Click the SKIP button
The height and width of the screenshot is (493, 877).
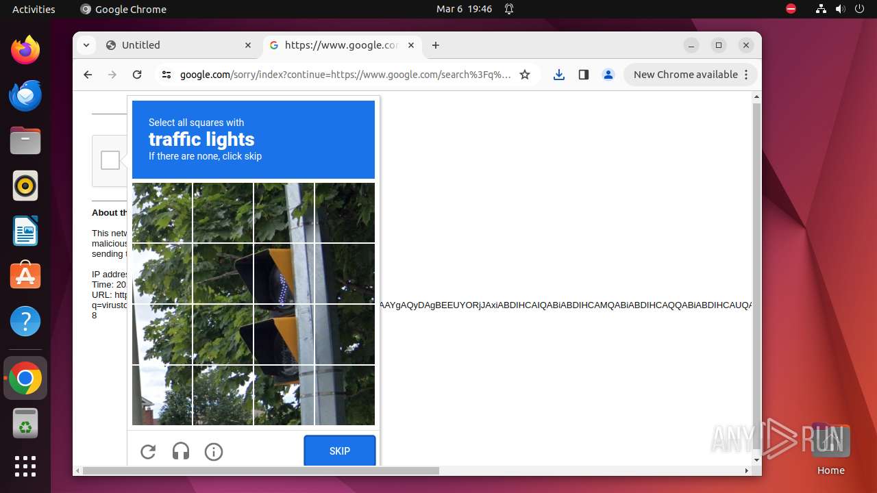pos(340,451)
